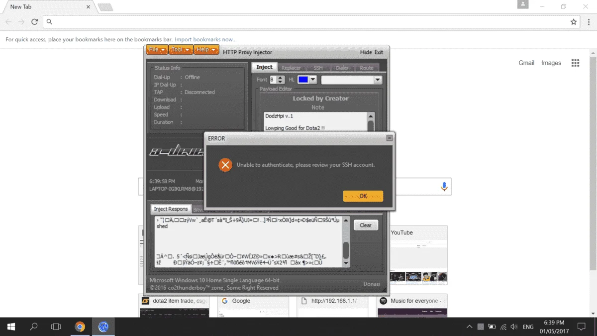Click the ENG language indicator

(x=528, y=327)
